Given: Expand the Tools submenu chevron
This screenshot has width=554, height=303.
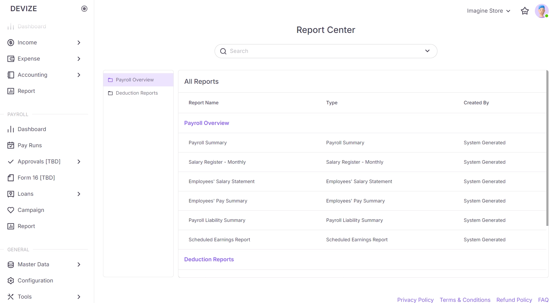Looking at the screenshot, I should click(x=79, y=297).
